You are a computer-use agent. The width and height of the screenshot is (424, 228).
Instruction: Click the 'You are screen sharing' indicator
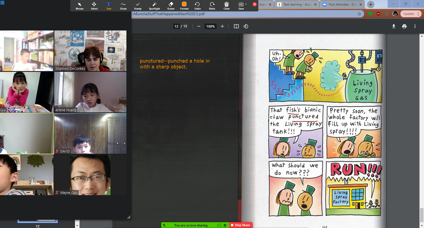coord(191,225)
